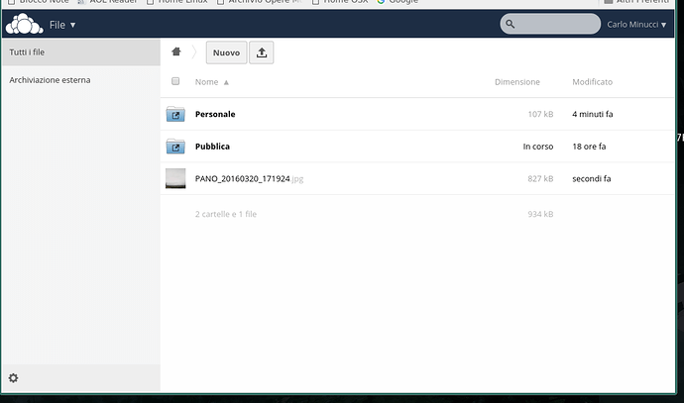Click the Personale shared folder icon

[x=175, y=114]
